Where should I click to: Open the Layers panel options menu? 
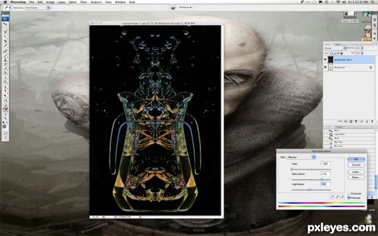(375, 45)
